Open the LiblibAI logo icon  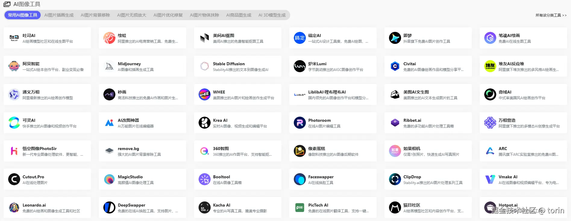click(300, 94)
